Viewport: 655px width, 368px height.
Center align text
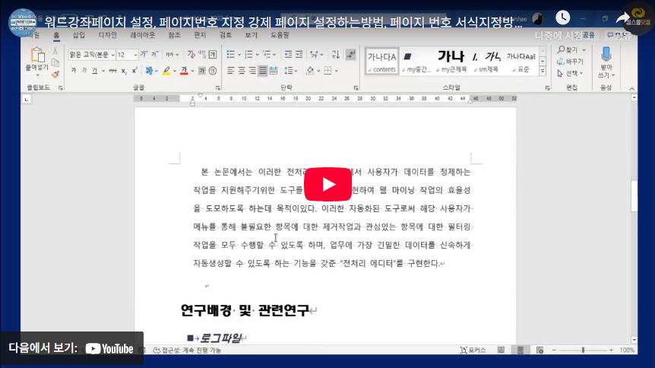[x=242, y=71]
